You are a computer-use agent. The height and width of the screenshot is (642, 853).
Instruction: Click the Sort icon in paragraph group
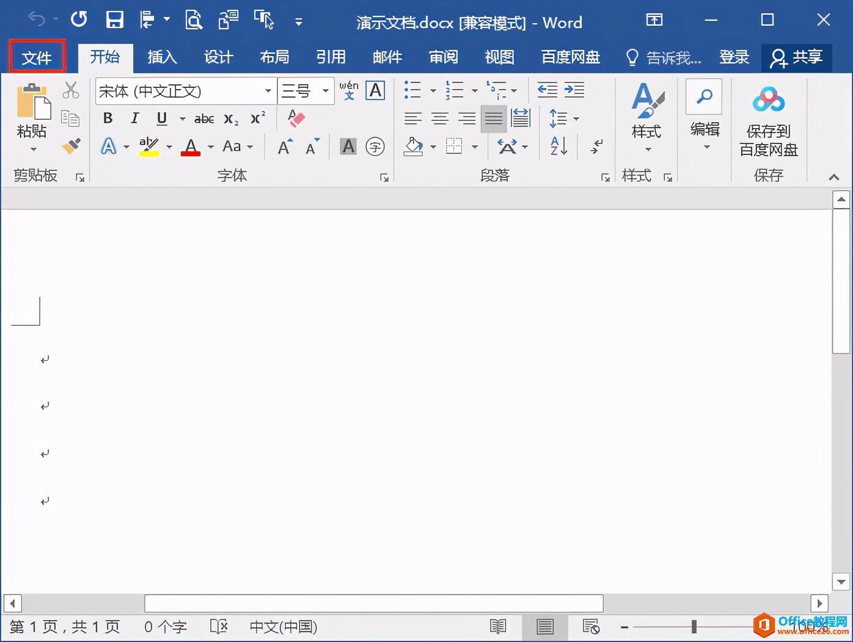556,146
